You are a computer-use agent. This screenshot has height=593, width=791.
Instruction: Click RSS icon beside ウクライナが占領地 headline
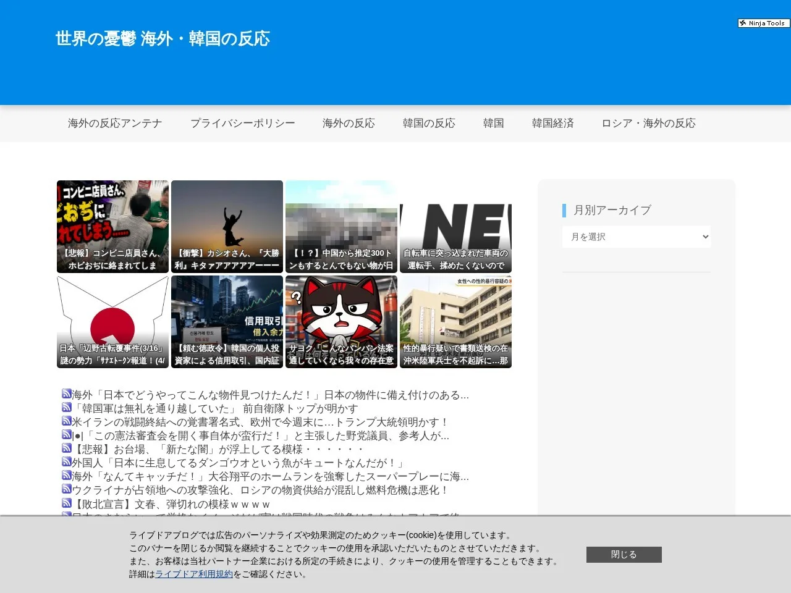[x=67, y=489]
